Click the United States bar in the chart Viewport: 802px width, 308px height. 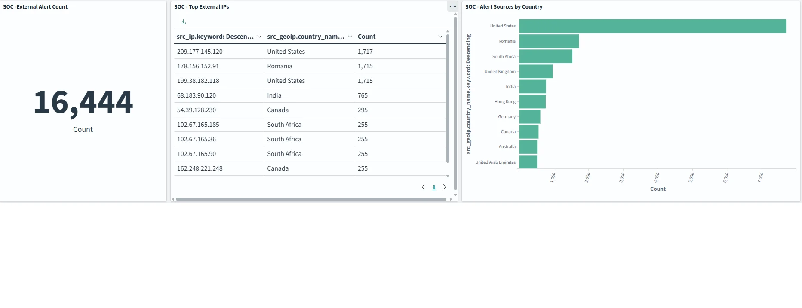[x=652, y=26]
